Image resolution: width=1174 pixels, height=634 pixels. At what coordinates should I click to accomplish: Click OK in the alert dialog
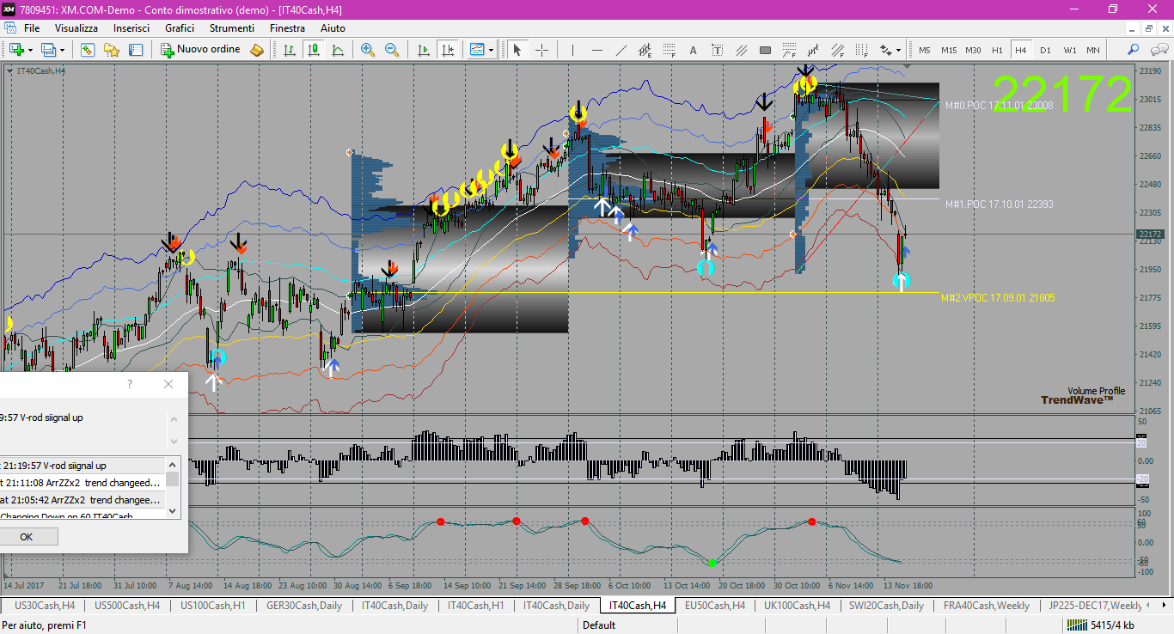[26, 537]
